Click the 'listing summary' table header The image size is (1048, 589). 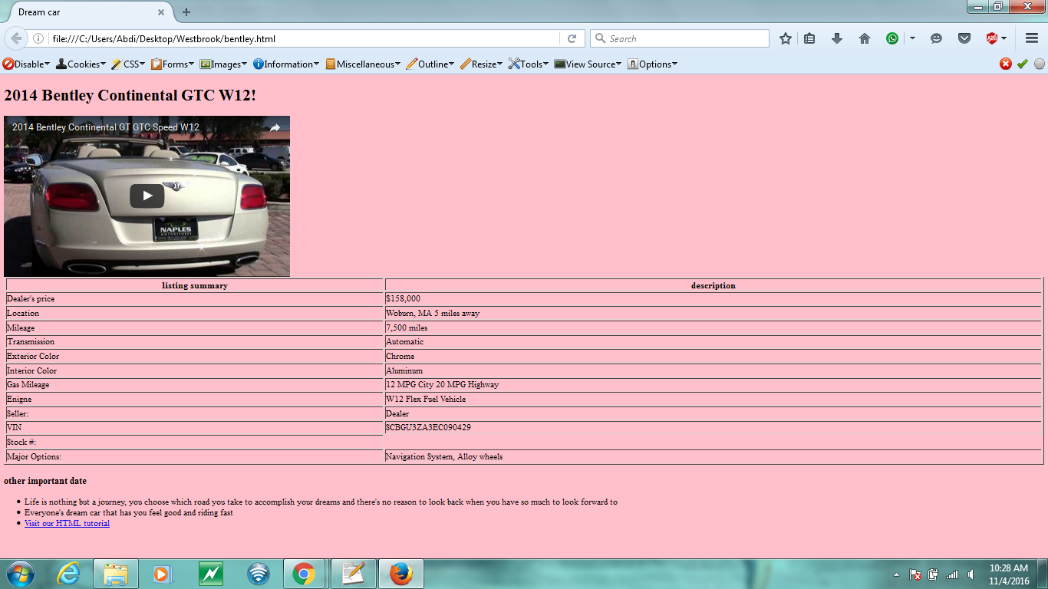click(x=195, y=285)
